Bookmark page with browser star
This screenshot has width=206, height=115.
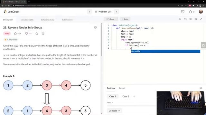(x=186, y=6)
